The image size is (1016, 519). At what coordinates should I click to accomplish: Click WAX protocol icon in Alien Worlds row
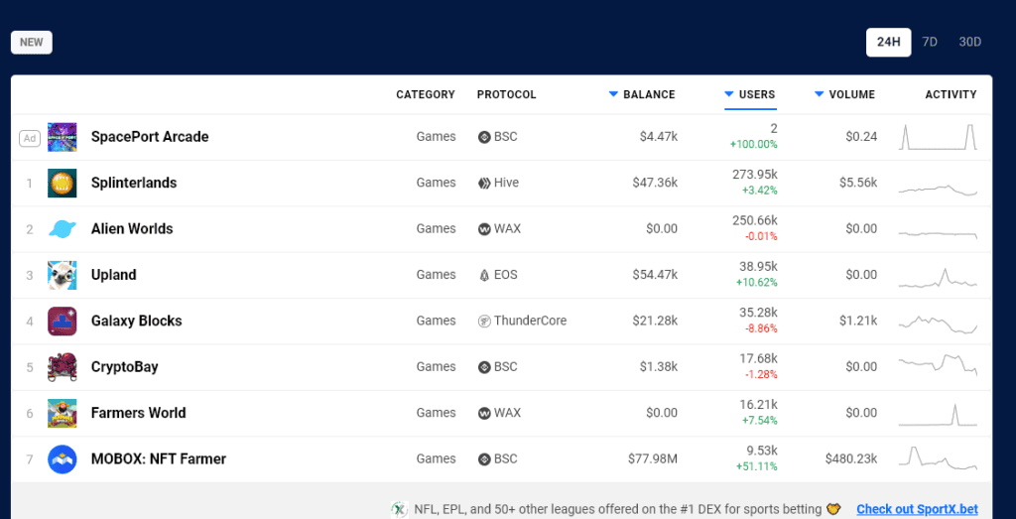[x=484, y=229]
